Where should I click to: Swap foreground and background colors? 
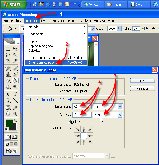(15, 121)
